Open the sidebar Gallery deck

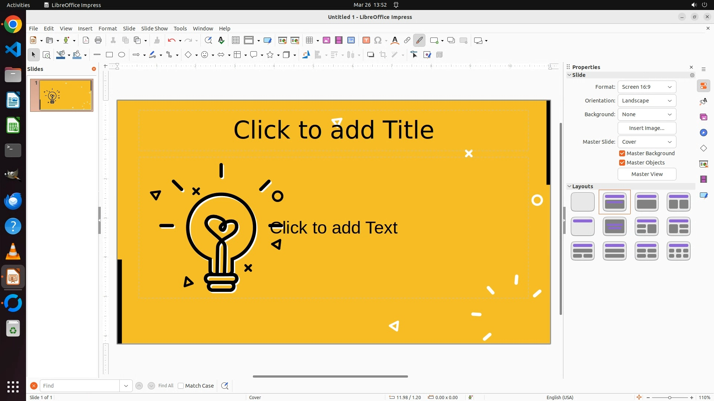703,117
